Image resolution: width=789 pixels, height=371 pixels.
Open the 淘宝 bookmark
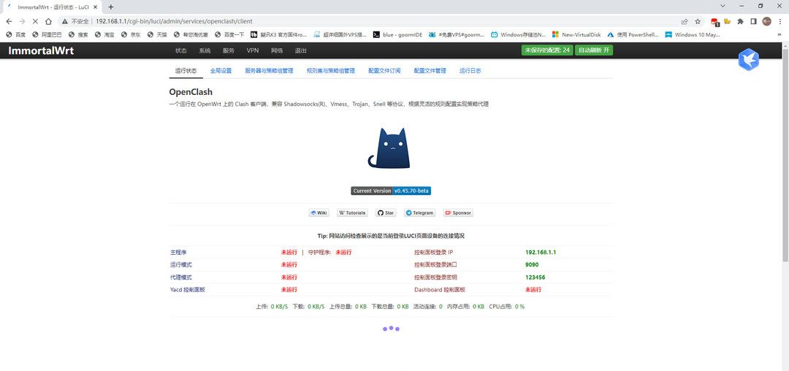click(x=104, y=34)
